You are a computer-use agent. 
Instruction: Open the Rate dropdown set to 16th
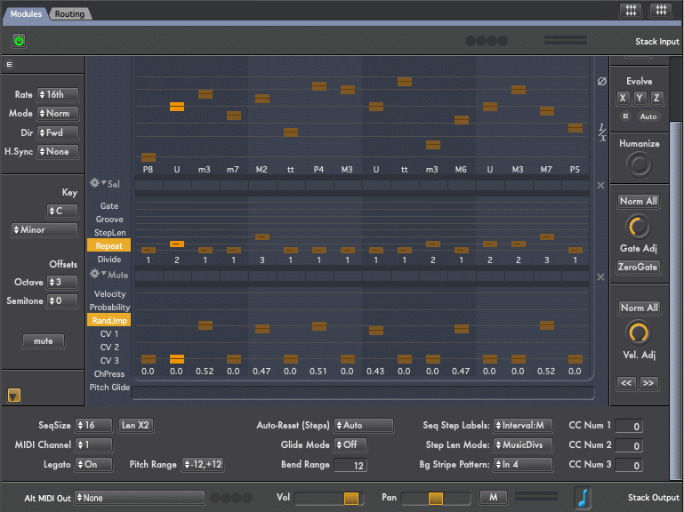tap(58, 94)
